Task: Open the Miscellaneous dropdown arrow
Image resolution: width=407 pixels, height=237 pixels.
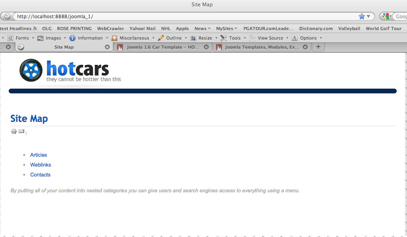Action: point(153,38)
